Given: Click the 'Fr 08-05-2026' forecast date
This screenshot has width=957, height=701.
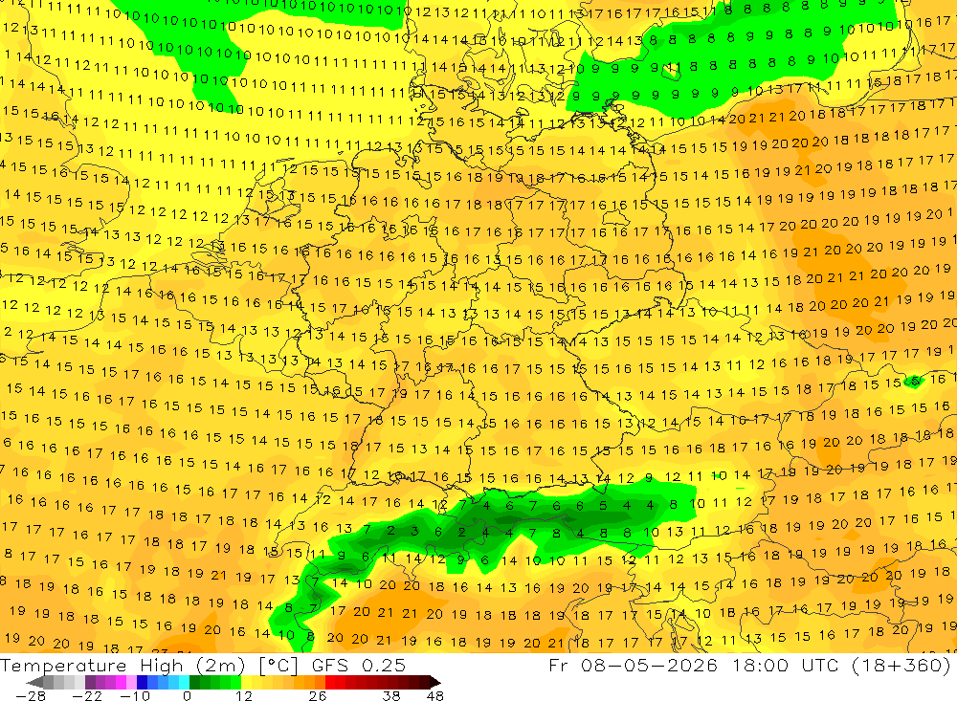Looking at the screenshot, I should pyautogui.click(x=633, y=665).
